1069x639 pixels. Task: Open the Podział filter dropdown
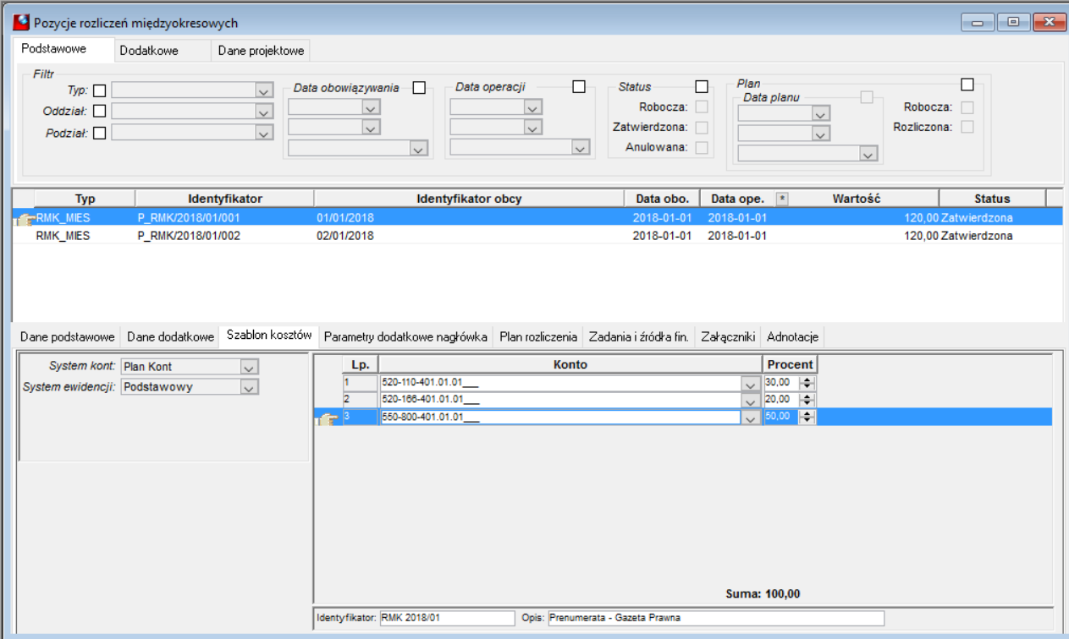tap(263, 132)
